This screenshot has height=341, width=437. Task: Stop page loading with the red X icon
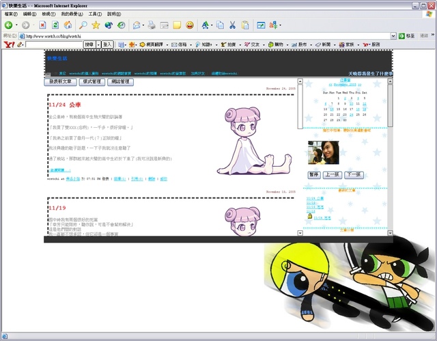[42, 25]
